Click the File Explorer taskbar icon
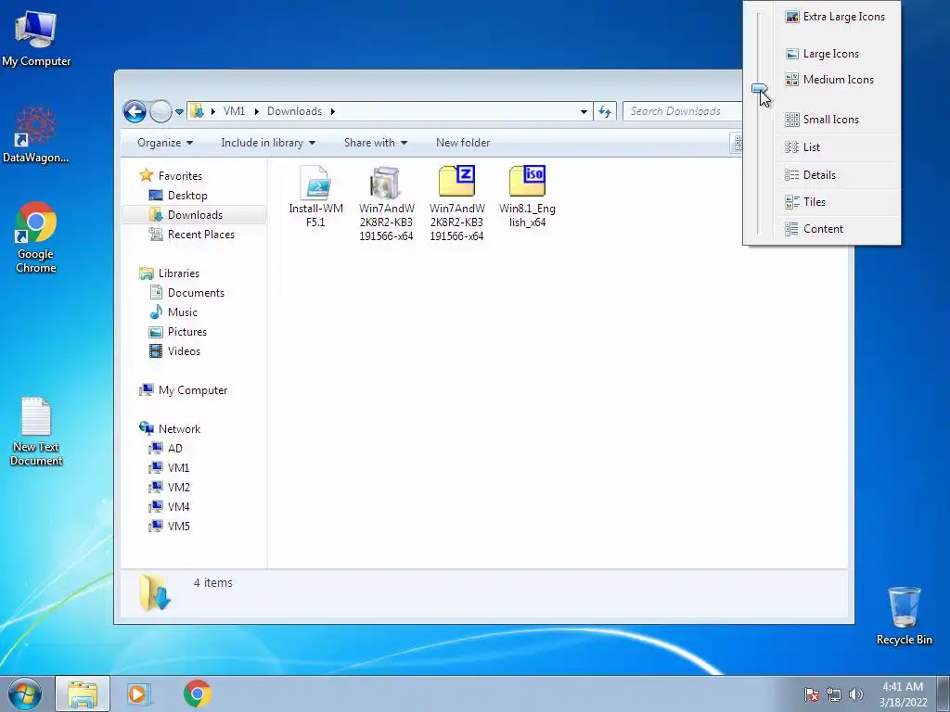 pos(83,693)
